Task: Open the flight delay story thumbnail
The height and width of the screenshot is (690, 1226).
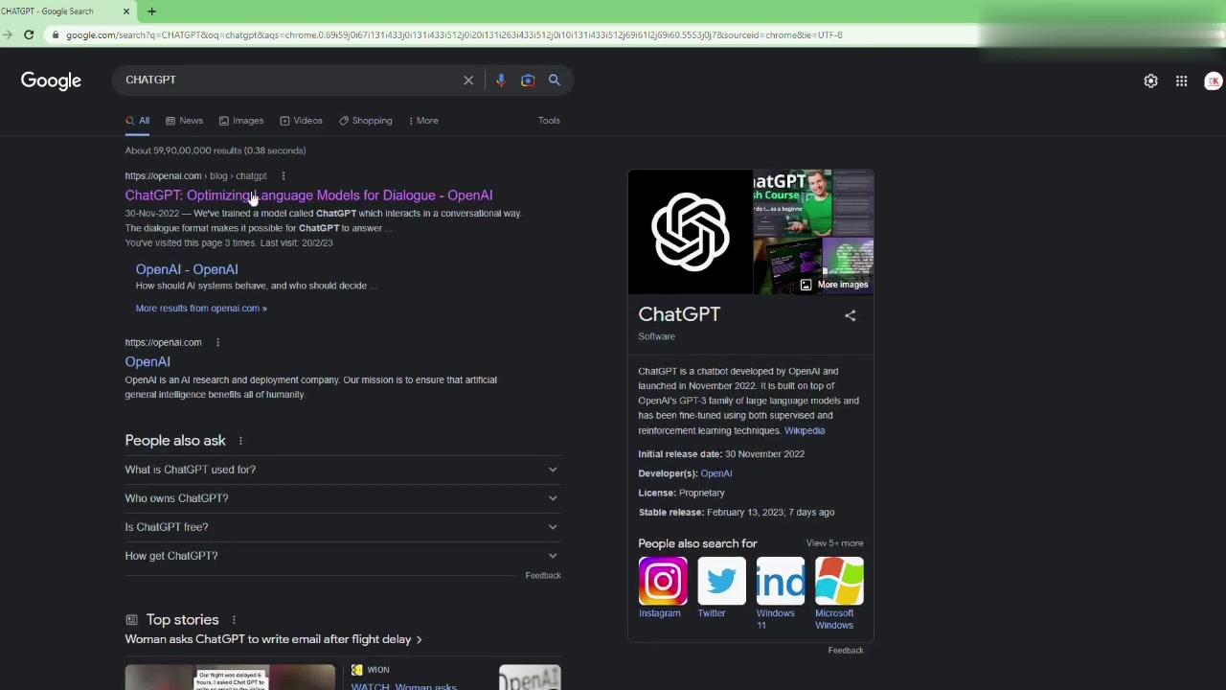Action: tap(230, 678)
